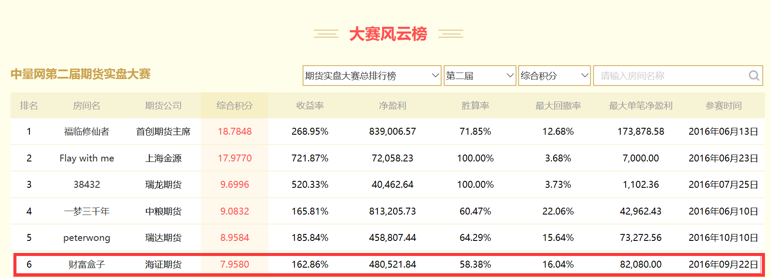Click the 首创期货主席 company cell

tap(163, 132)
